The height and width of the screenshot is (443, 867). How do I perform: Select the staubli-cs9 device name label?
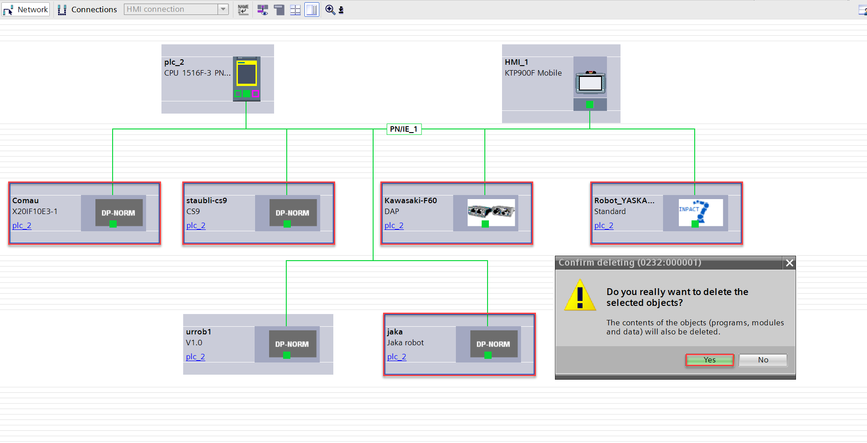pyautogui.click(x=207, y=200)
